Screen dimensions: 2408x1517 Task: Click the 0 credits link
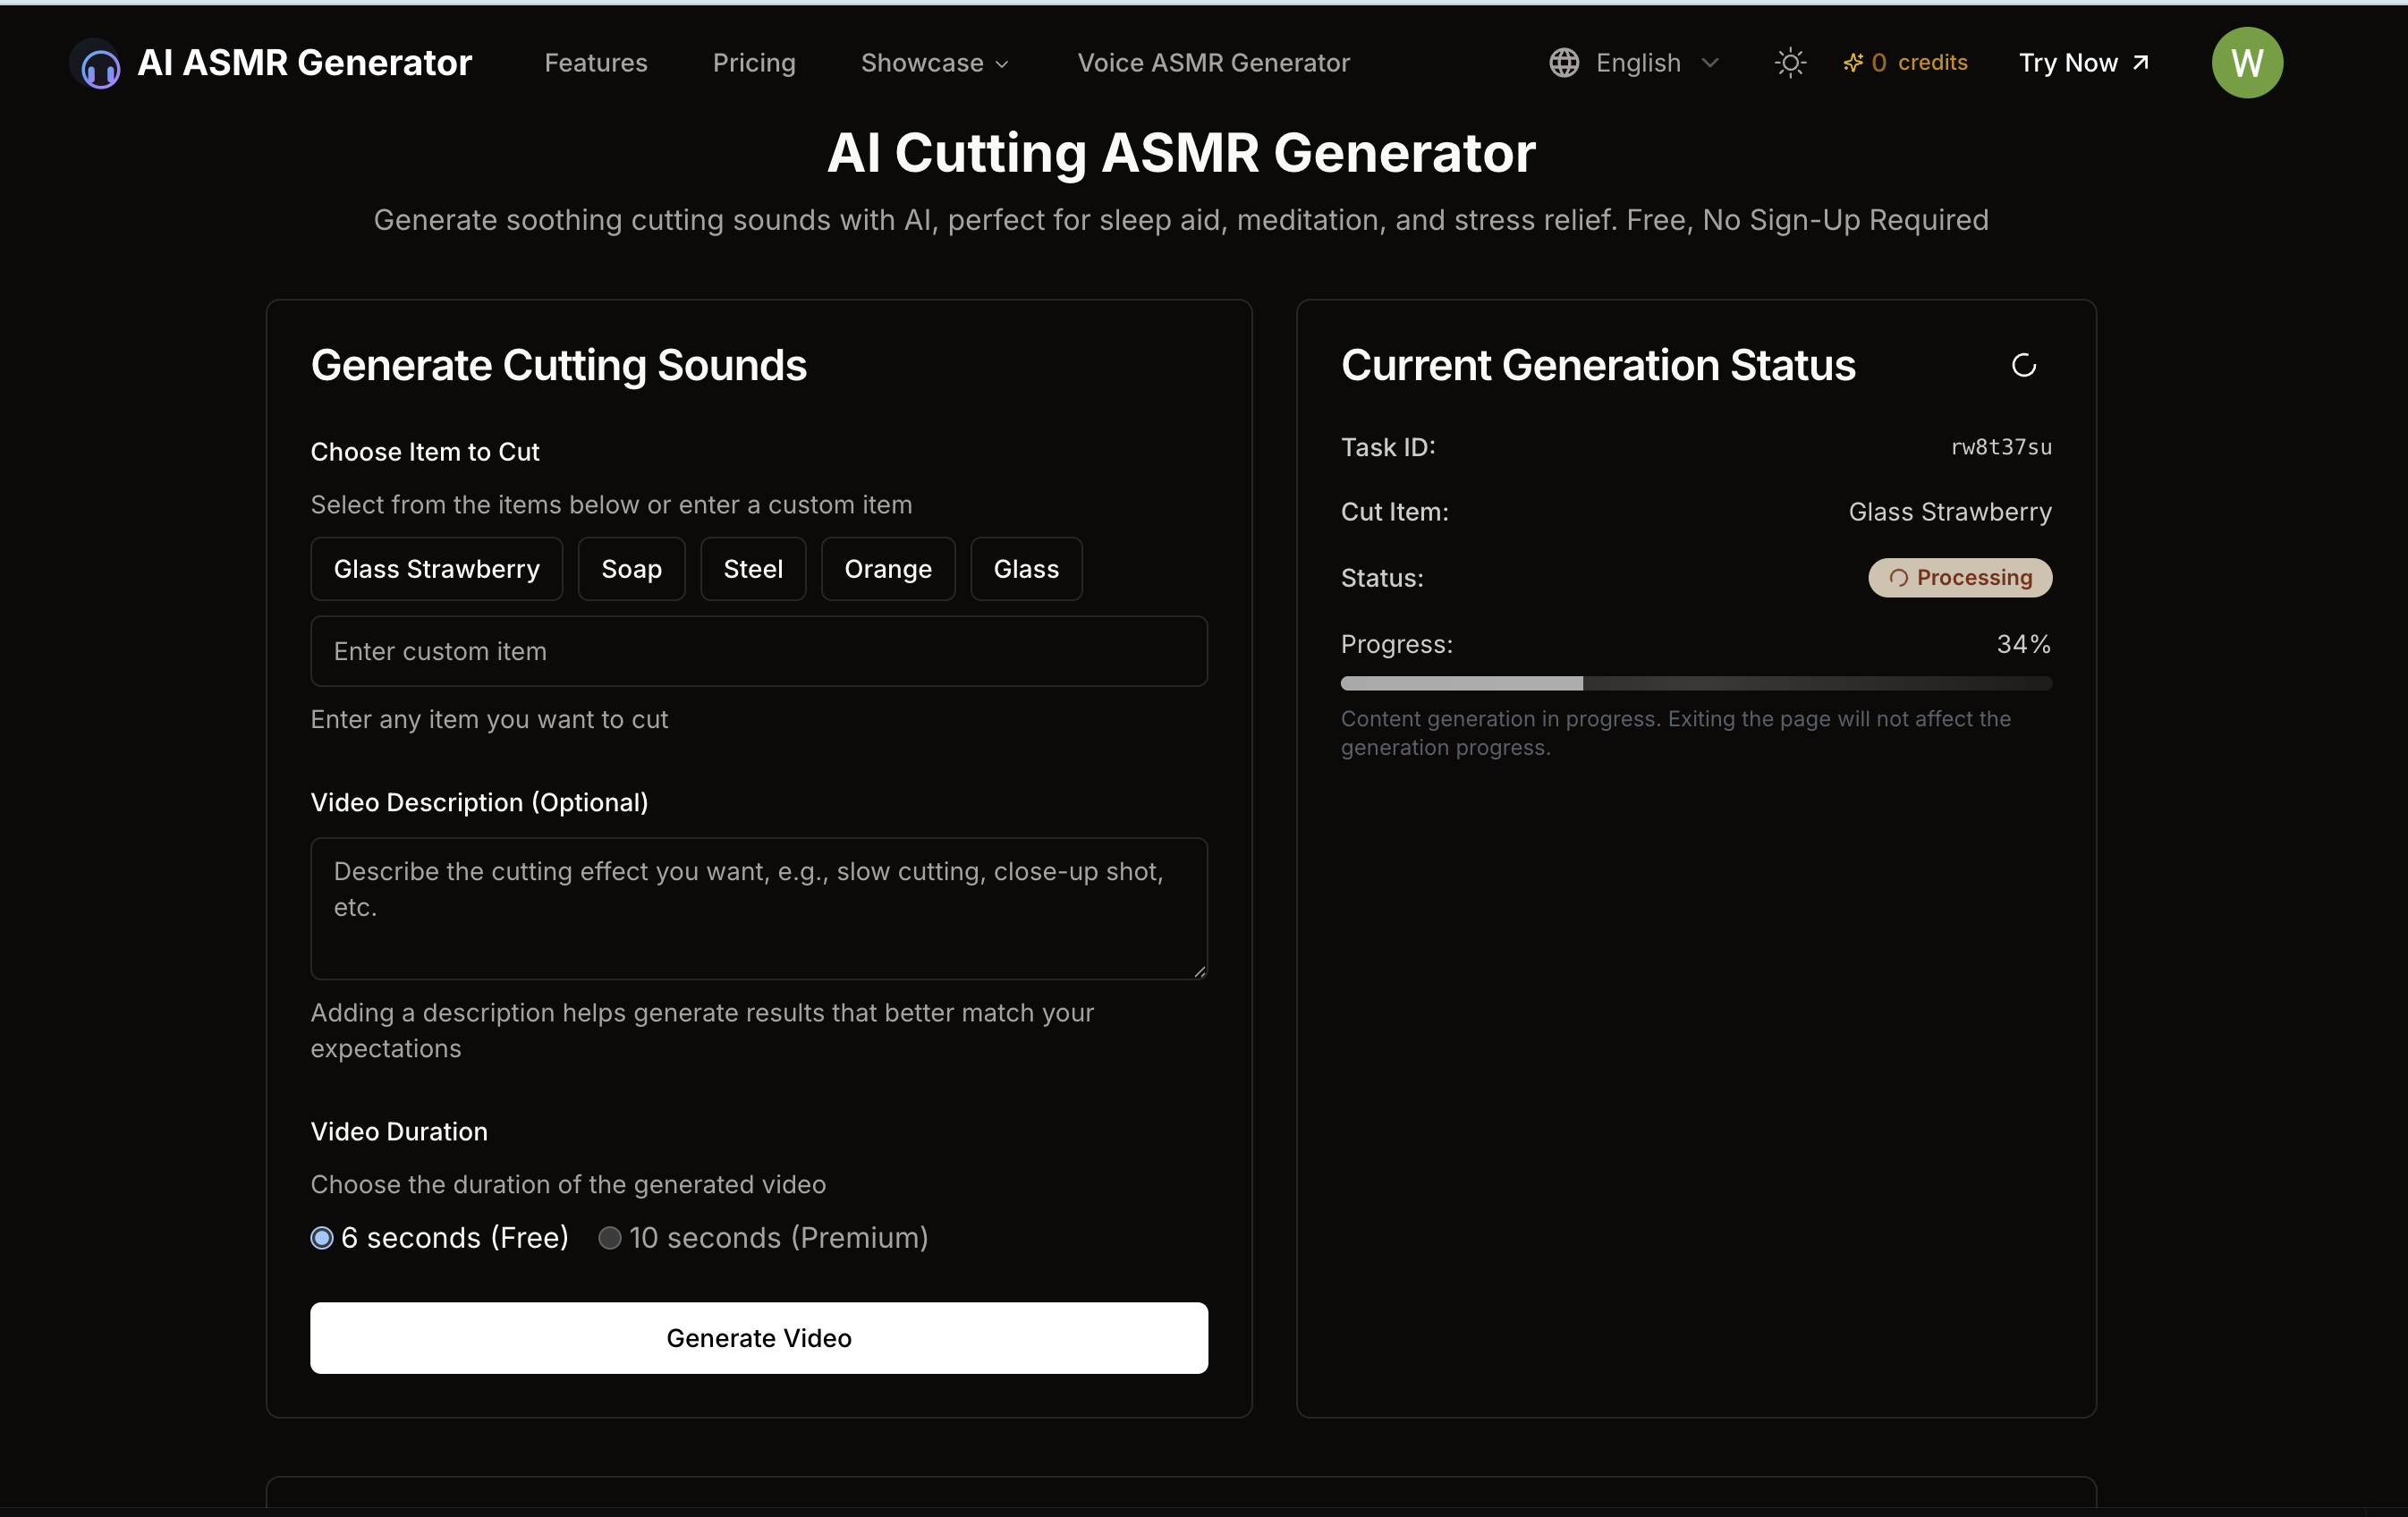[1905, 63]
